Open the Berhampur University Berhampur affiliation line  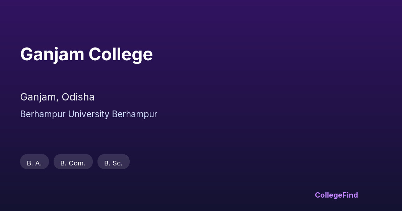pyautogui.click(x=88, y=114)
